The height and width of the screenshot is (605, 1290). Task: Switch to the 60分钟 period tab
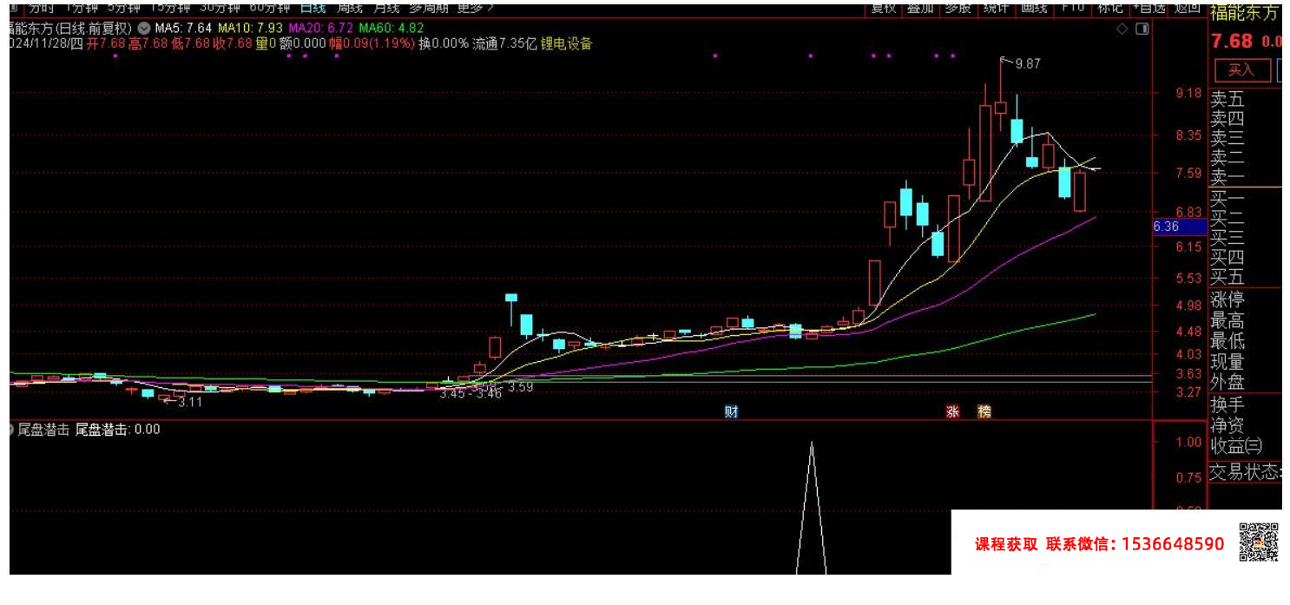[x=268, y=7]
